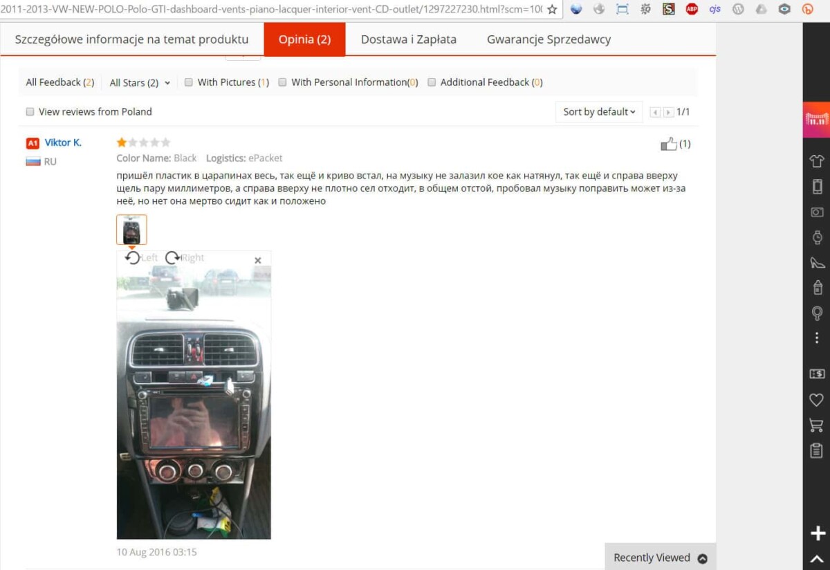Enable the With Personal Information filter

(x=282, y=82)
